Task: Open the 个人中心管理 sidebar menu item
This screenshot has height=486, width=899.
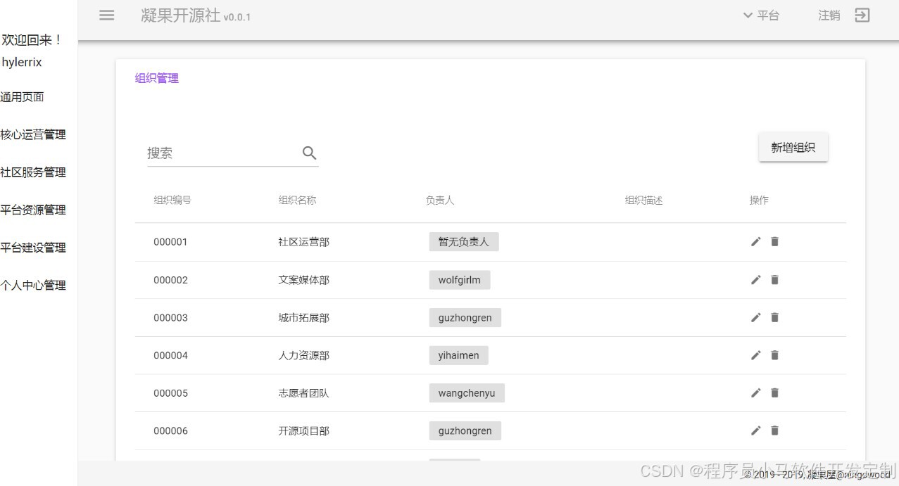Action: [33, 286]
